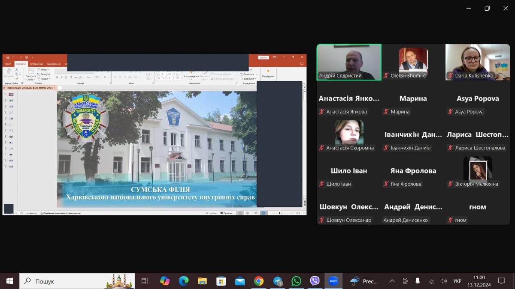The height and width of the screenshot is (289, 515).
Task: Click the УКР keyboard language indicator
Action: (457, 281)
